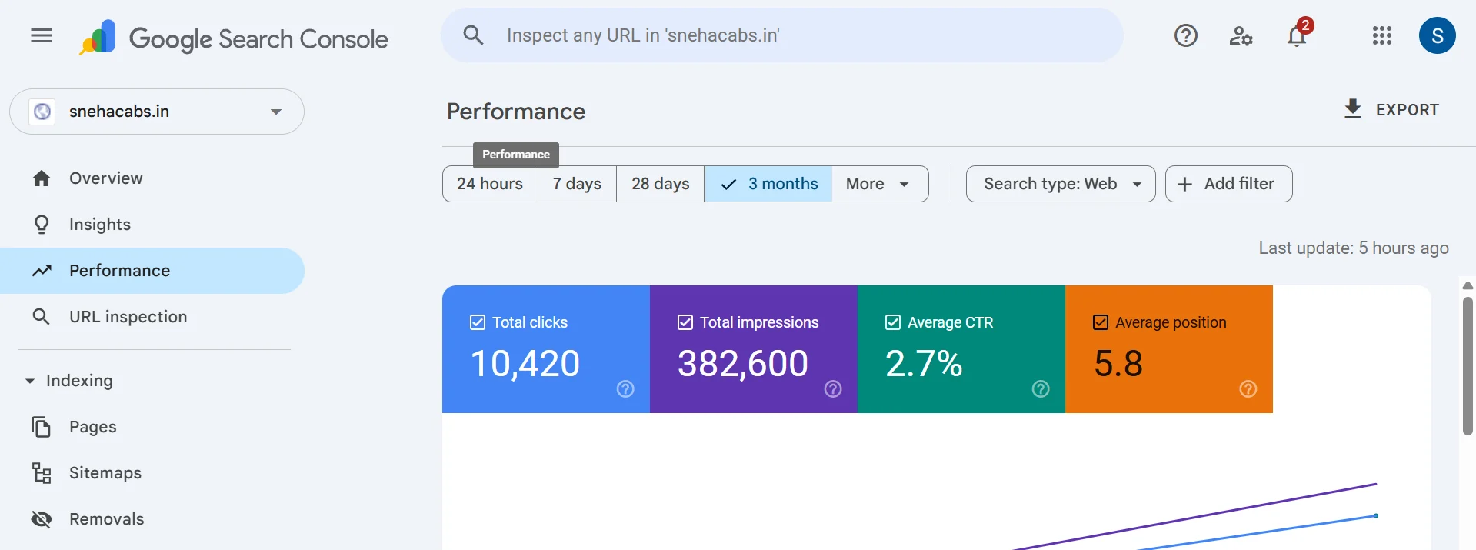Uncheck the Total clicks checkbox
This screenshot has width=1476, height=550.
coord(478,322)
